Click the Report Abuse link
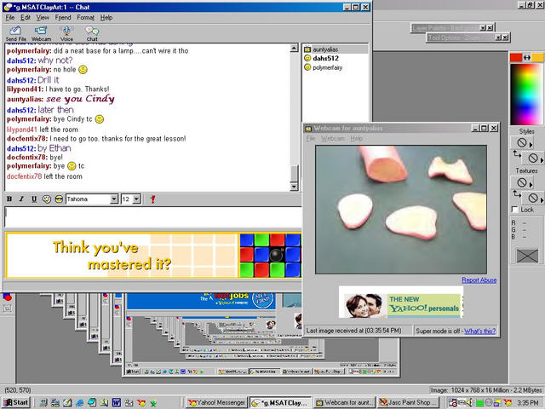 (x=479, y=280)
